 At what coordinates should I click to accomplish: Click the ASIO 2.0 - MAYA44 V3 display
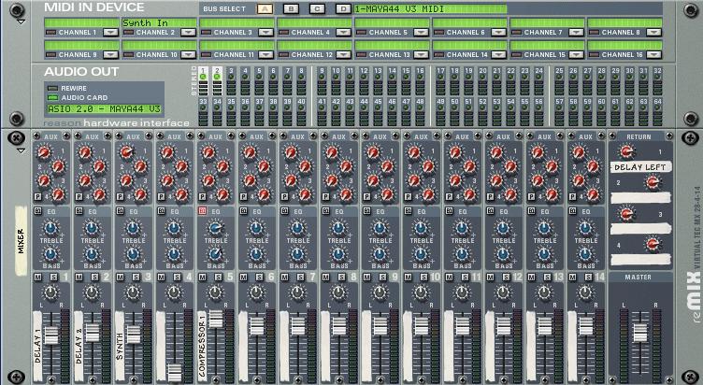(x=104, y=109)
